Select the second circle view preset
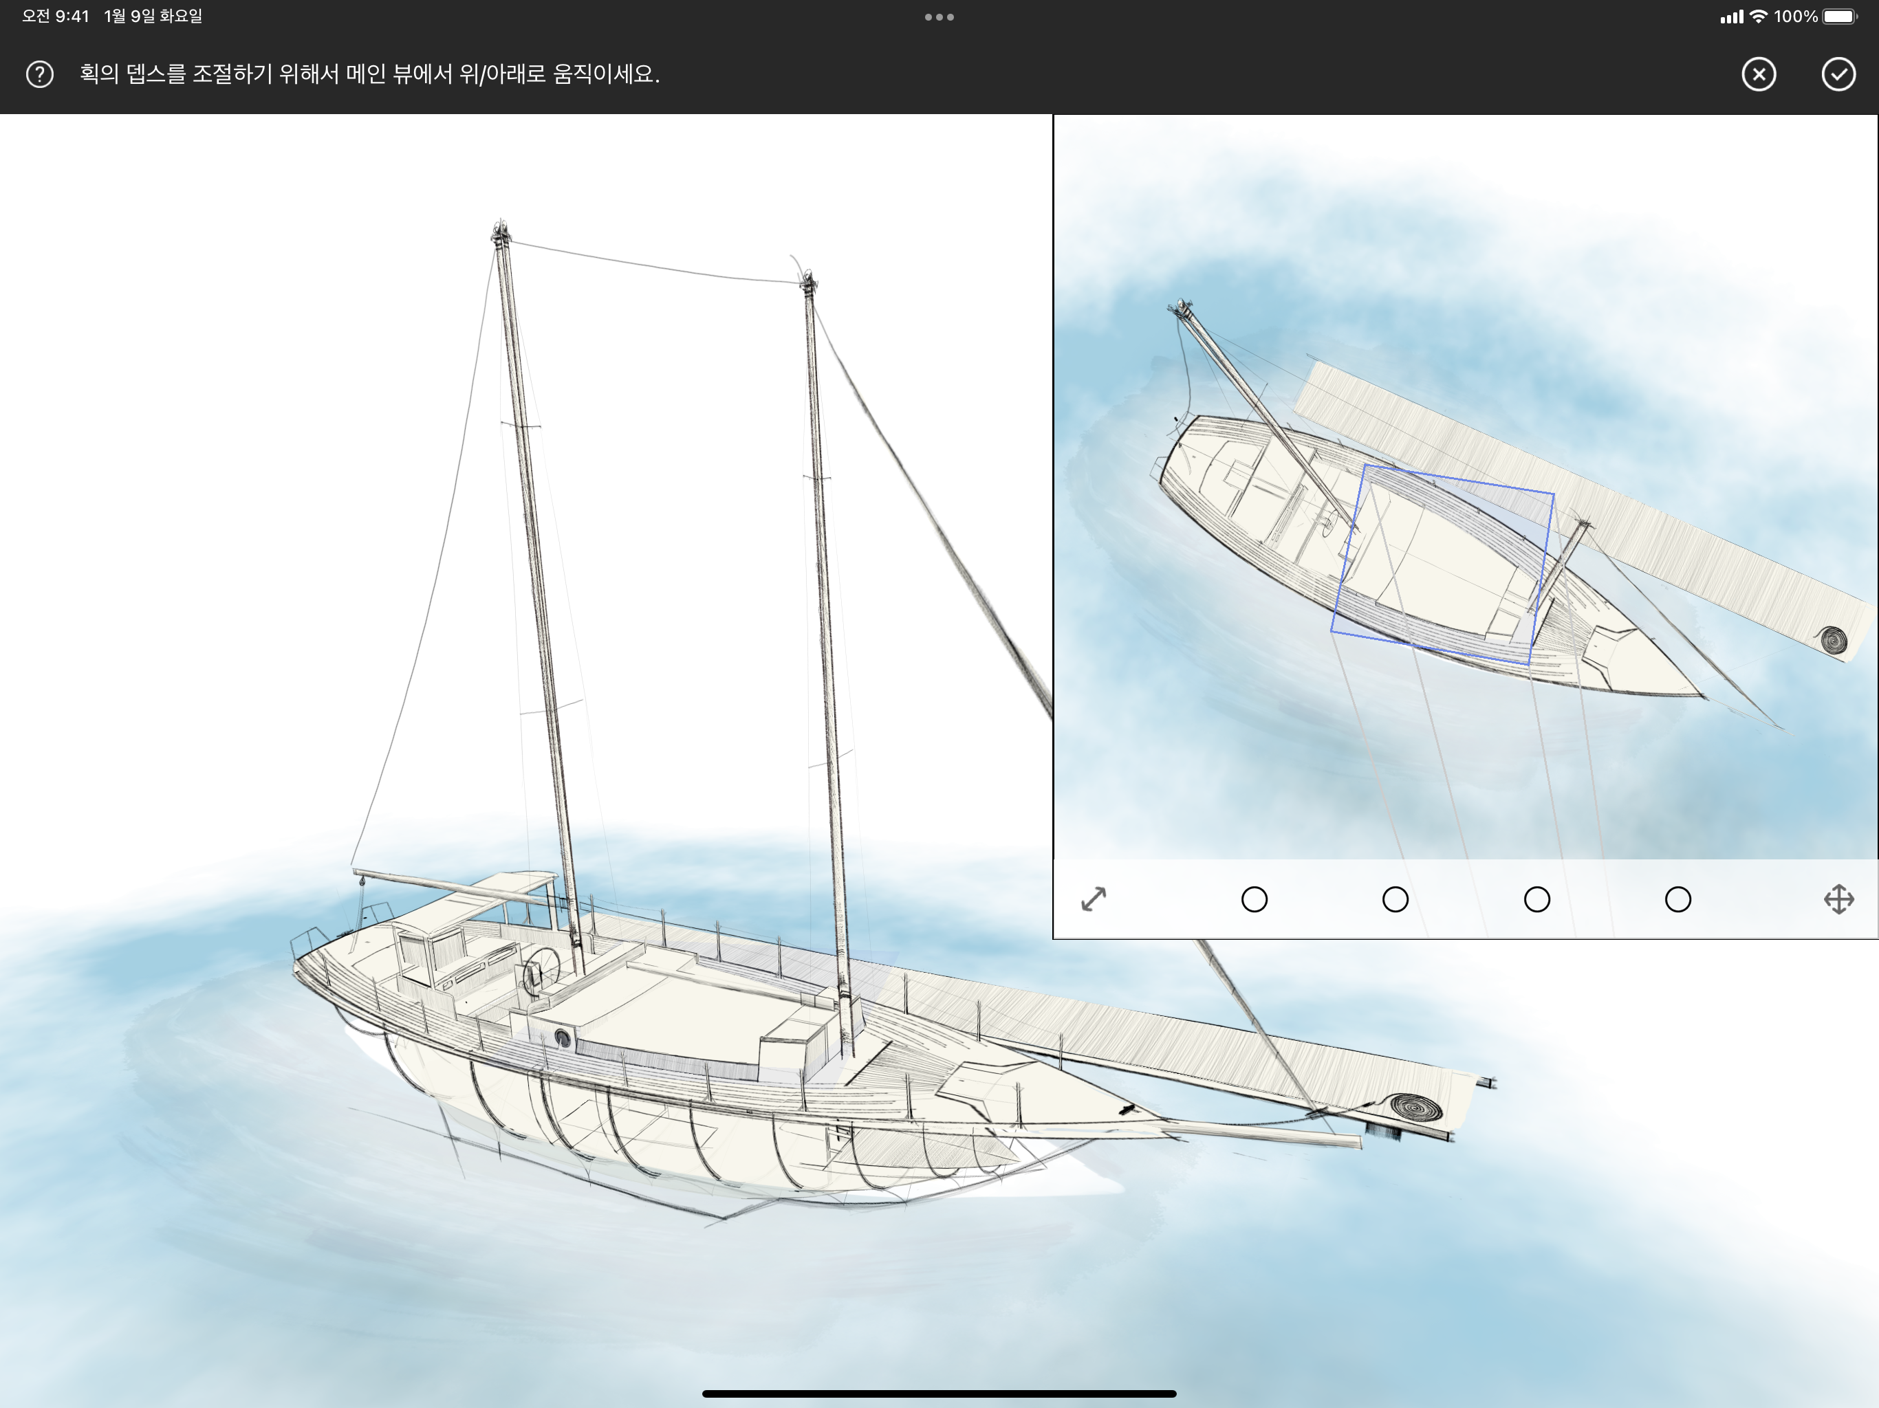Screen dimensions: 1879x1408 (x=1395, y=899)
